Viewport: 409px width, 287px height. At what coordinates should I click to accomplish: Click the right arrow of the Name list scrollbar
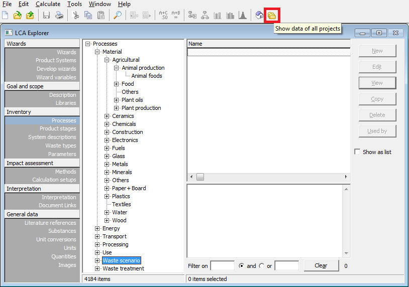[x=346, y=177]
